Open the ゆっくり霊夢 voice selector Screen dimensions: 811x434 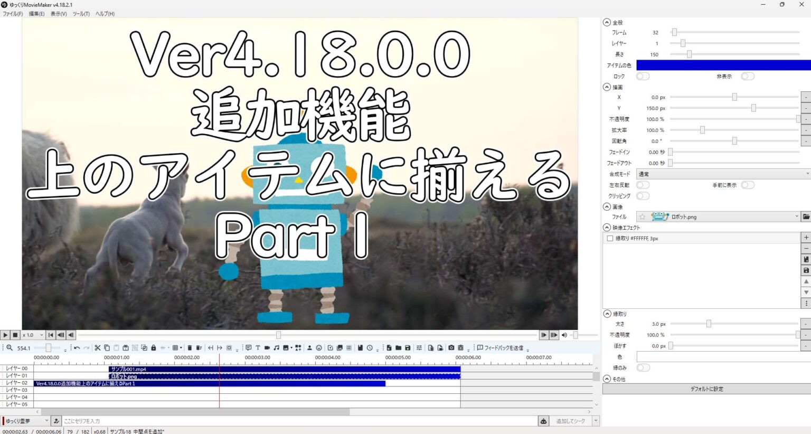tap(26, 421)
